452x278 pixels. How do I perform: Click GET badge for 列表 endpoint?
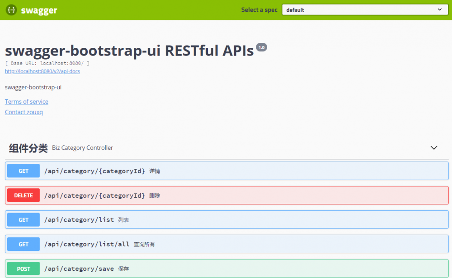click(x=24, y=220)
